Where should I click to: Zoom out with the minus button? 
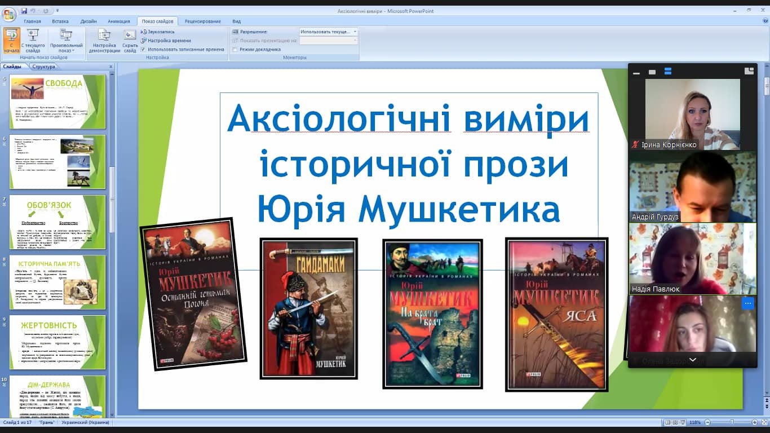pyautogui.click(x=708, y=422)
